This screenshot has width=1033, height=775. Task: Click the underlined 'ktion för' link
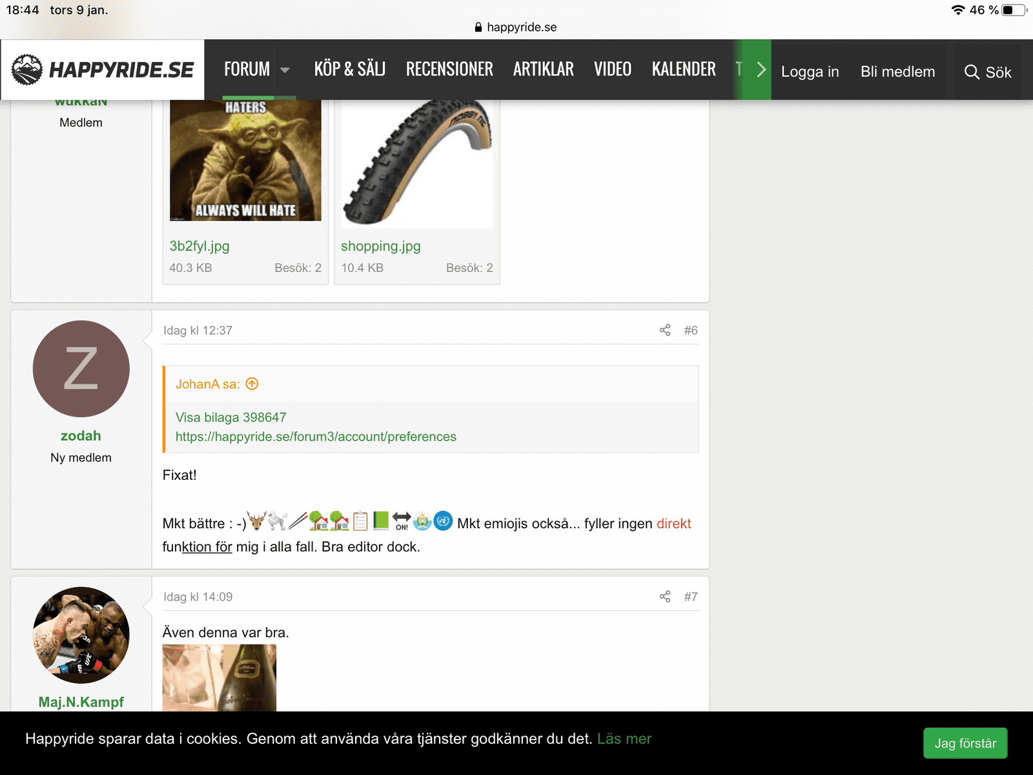[x=207, y=547]
